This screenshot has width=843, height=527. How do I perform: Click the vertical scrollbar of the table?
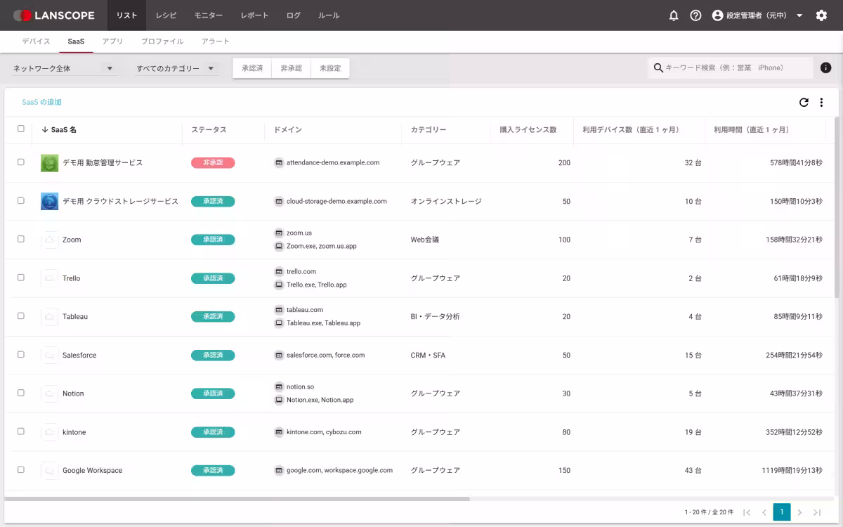[836, 207]
